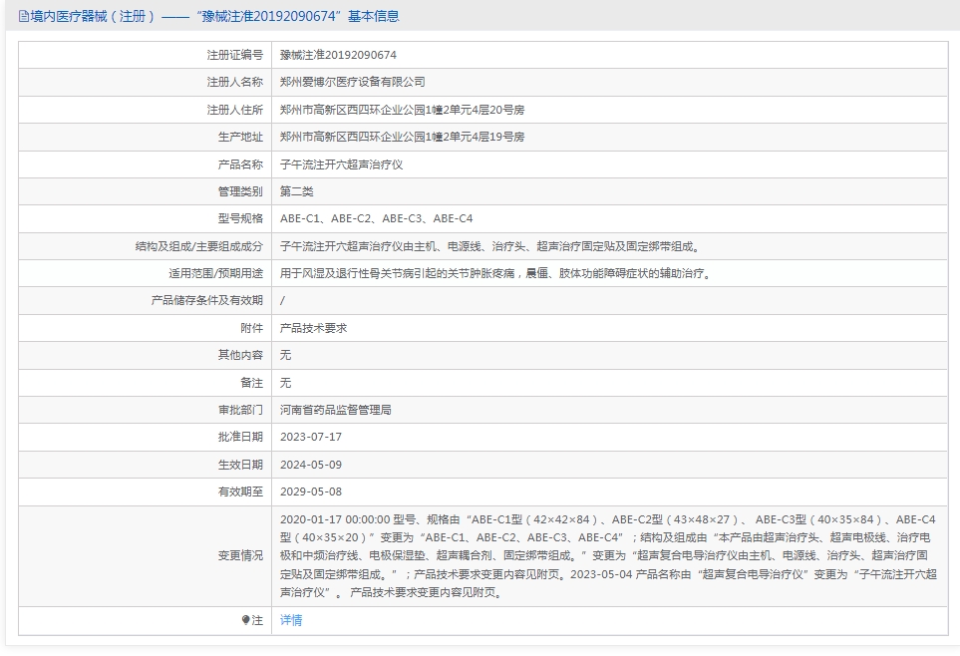Click the attachment value 产品技术要求
This screenshot has height=656, width=960.
click(x=313, y=328)
